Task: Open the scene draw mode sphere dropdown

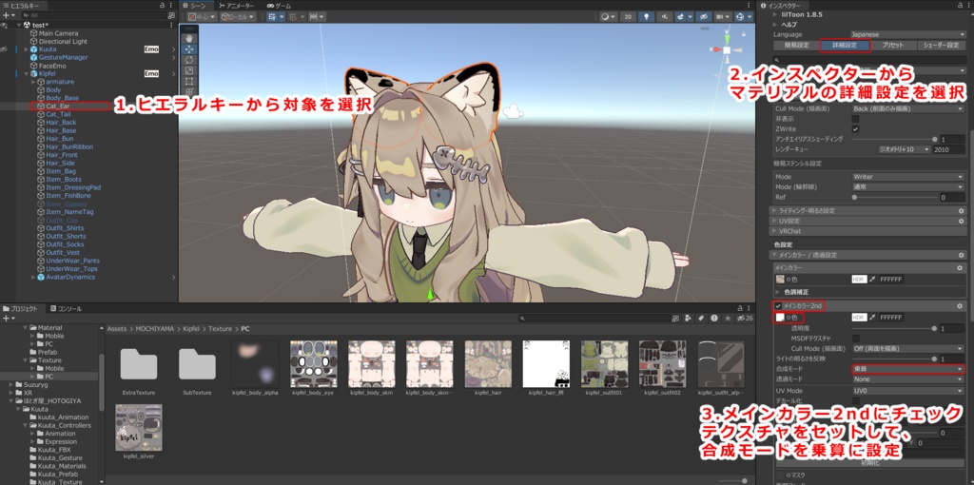Action: pyautogui.click(x=609, y=17)
